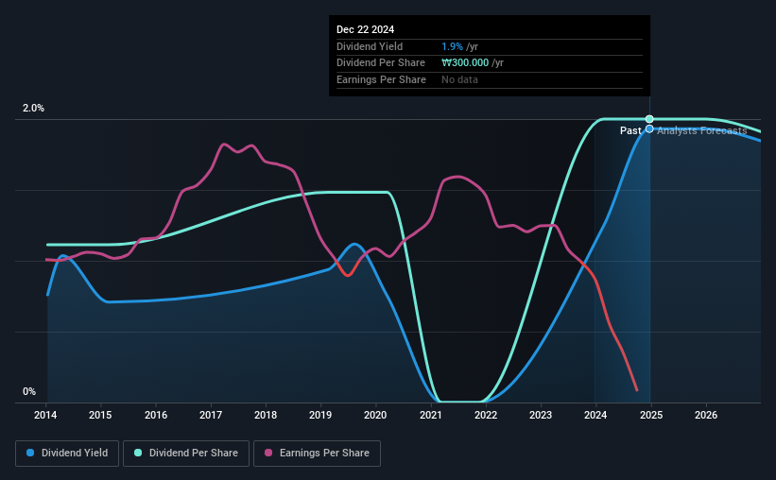Click the blue dividend yield marker at Dec 2024
This screenshot has width=776, height=480.
point(649,129)
